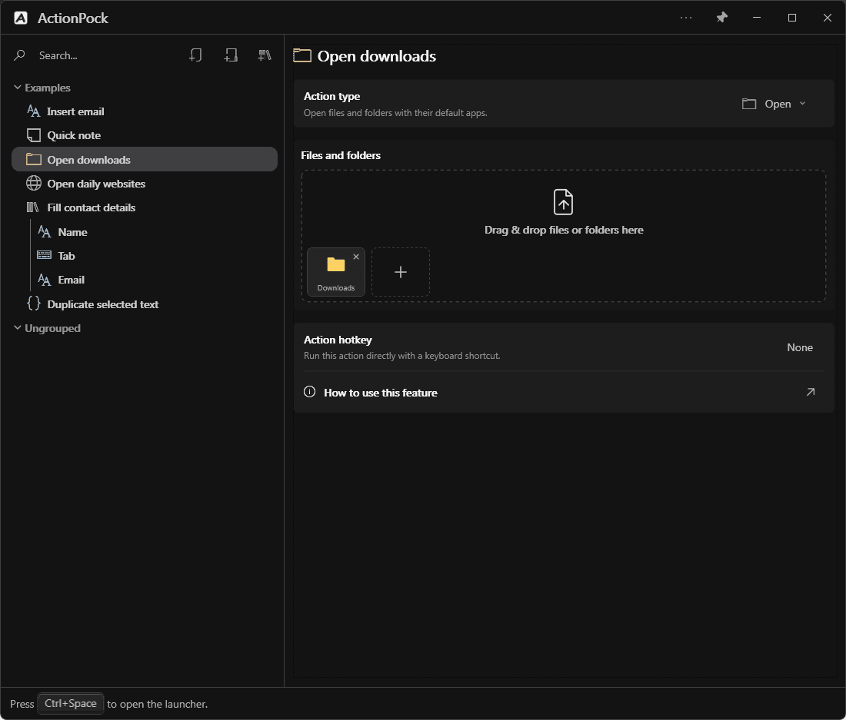Viewport: 846px width, 720px height.
Task: Select the Quick note action
Action: [x=145, y=135]
